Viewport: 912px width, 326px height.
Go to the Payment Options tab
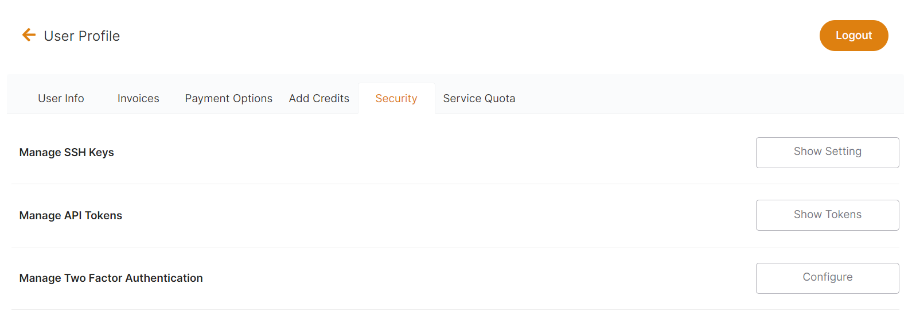(x=228, y=99)
